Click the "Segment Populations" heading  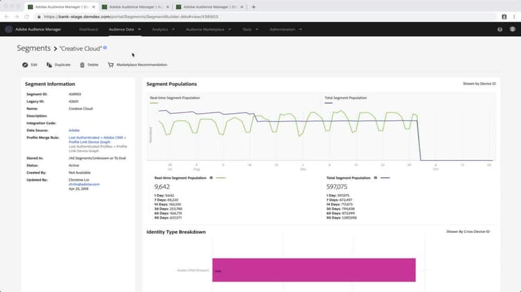pos(172,84)
